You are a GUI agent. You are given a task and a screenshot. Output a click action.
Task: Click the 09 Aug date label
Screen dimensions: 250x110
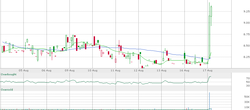70,70
